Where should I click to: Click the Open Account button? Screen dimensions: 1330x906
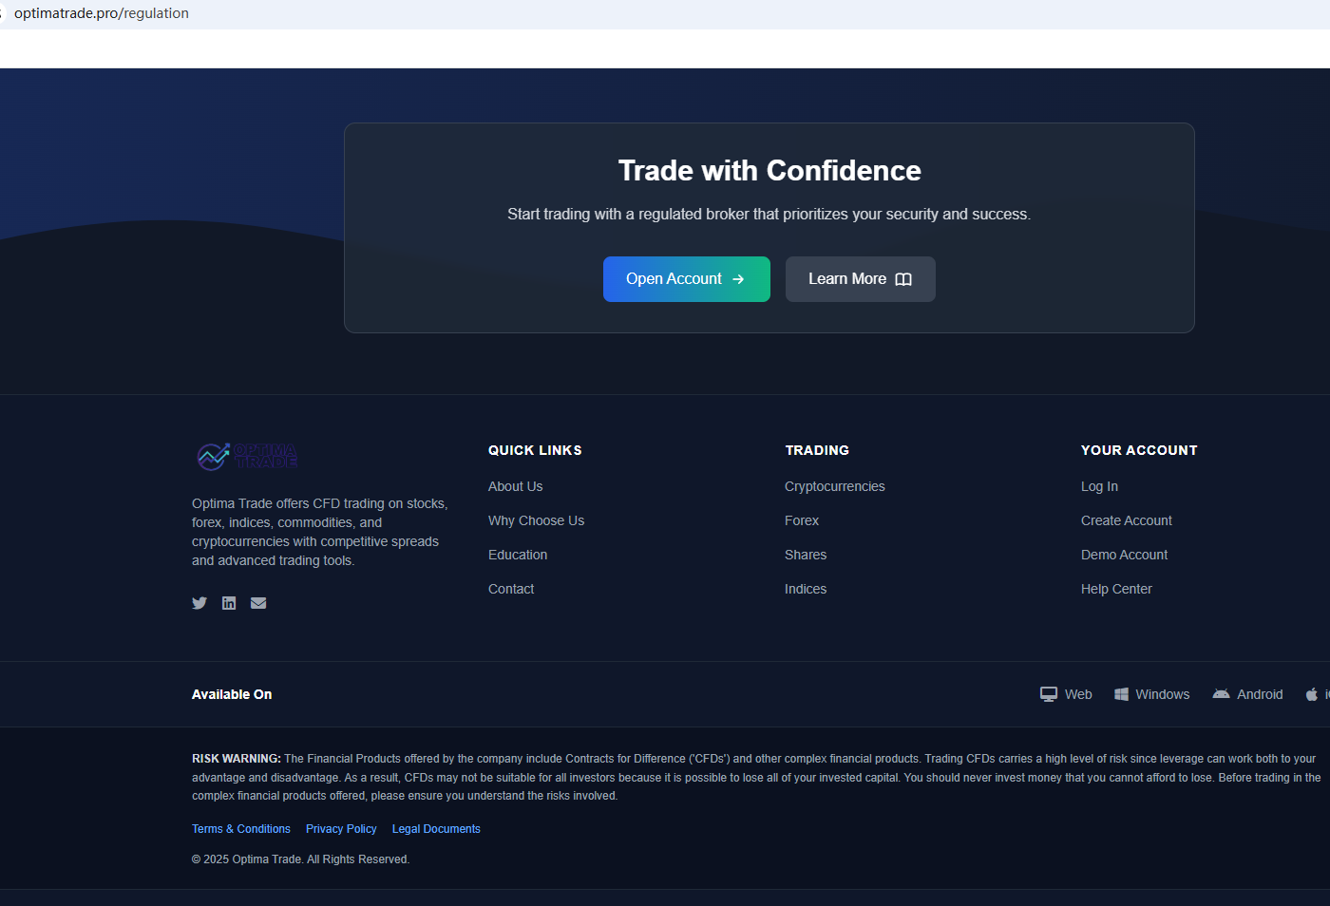[x=687, y=279]
